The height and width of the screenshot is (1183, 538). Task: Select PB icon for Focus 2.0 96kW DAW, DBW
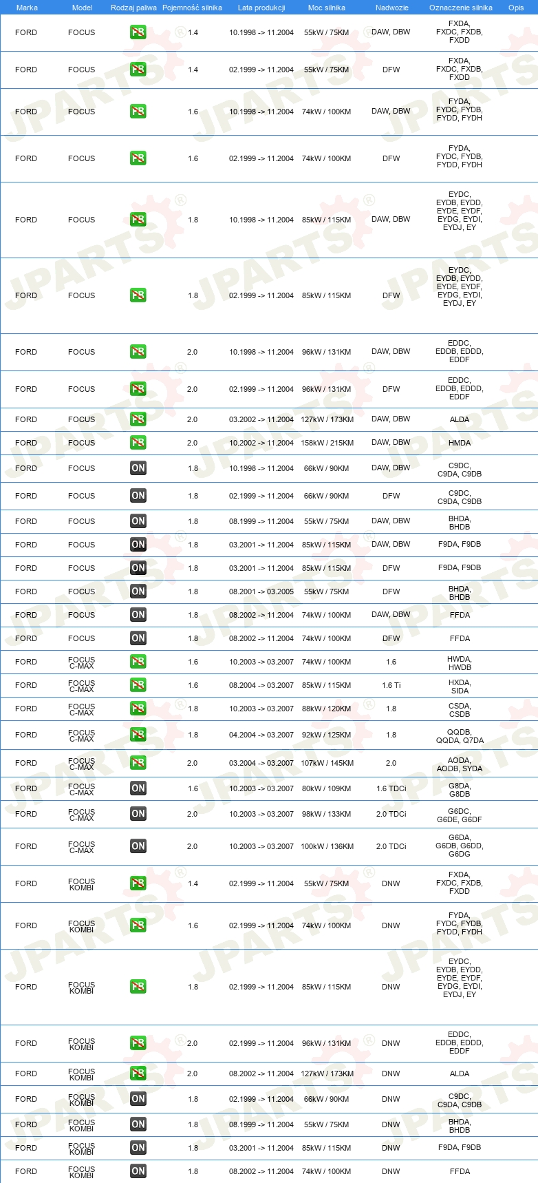coord(138,352)
